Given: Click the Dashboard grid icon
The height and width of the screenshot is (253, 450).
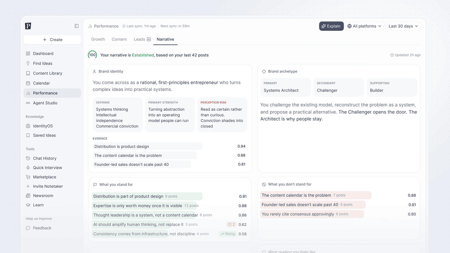Looking at the screenshot, I should tap(28, 54).
